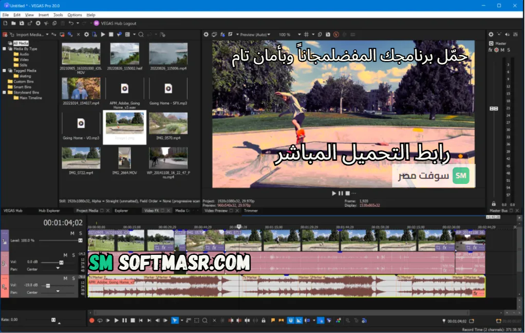Expand the Import Media dropdown arrow
The width and height of the screenshot is (525, 333).
[x=47, y=34]
